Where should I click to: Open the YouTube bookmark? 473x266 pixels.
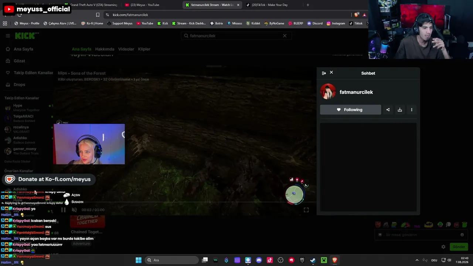click(145, 23)
